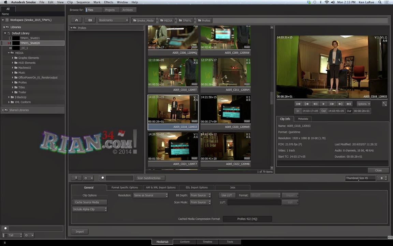393x246 pixels.
Task: Open the Tools tab at bottom
Action: [x=230, y=242]
